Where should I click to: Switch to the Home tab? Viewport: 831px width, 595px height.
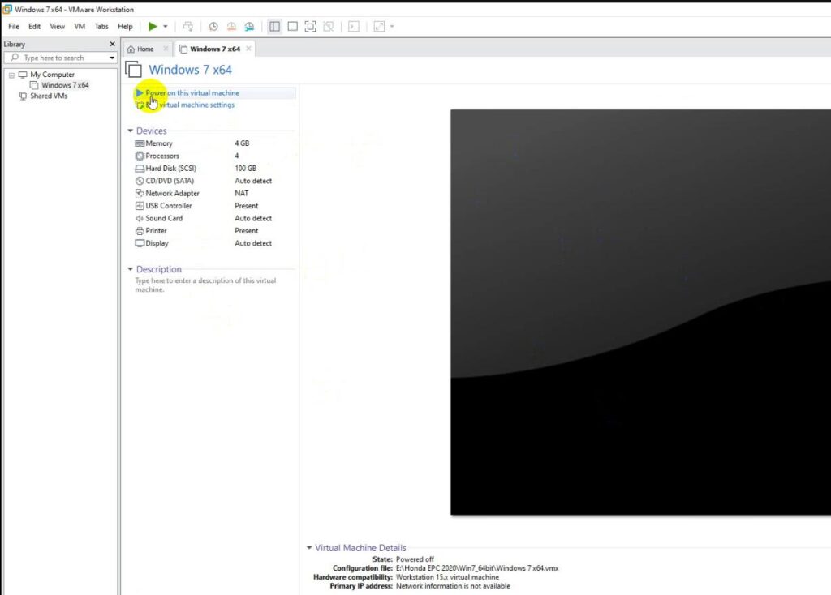(x=146, y=49)
